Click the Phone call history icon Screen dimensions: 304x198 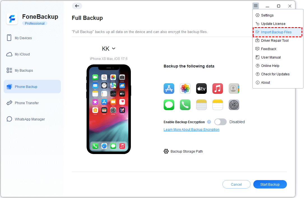point(185,105)
